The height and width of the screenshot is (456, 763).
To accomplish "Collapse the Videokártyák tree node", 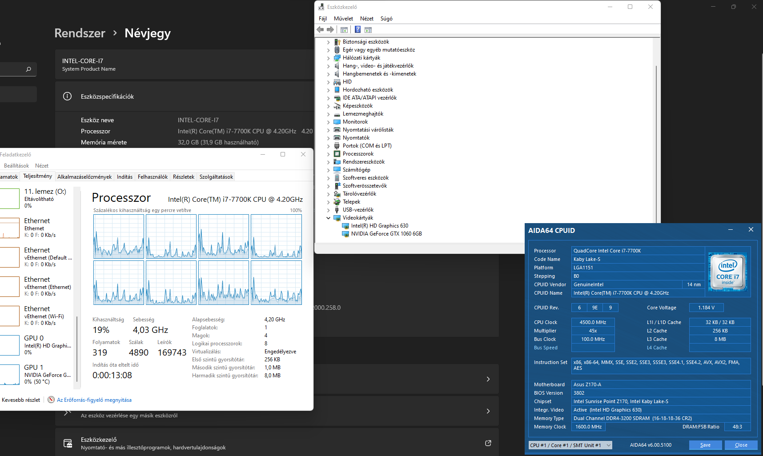I will [329, 218].
